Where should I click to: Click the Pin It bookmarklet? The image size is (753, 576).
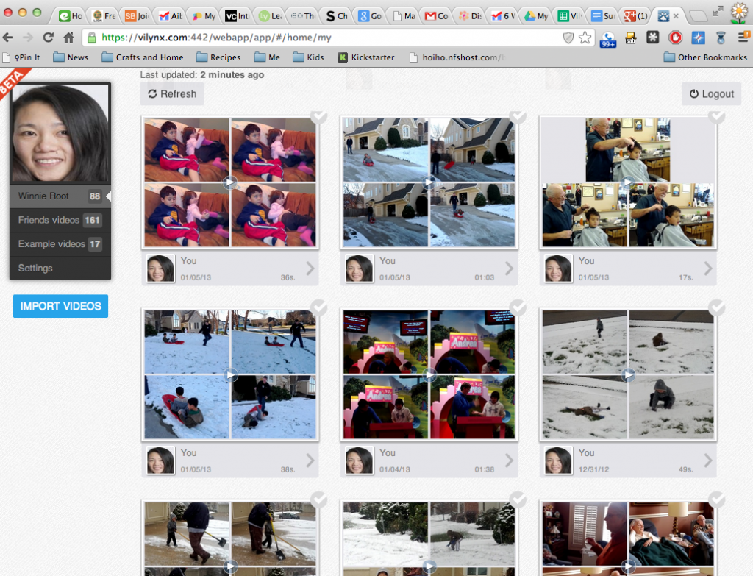21,57
